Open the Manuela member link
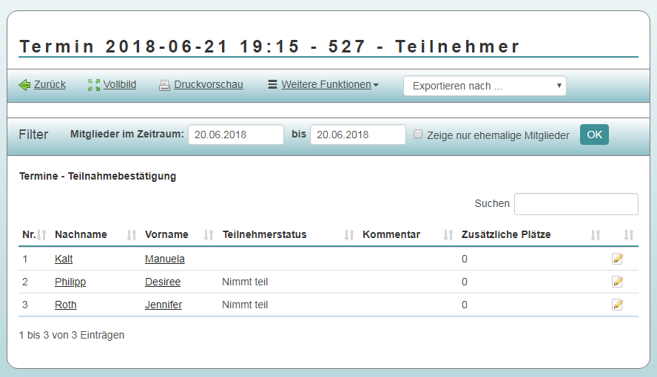 tap(165, 259)
